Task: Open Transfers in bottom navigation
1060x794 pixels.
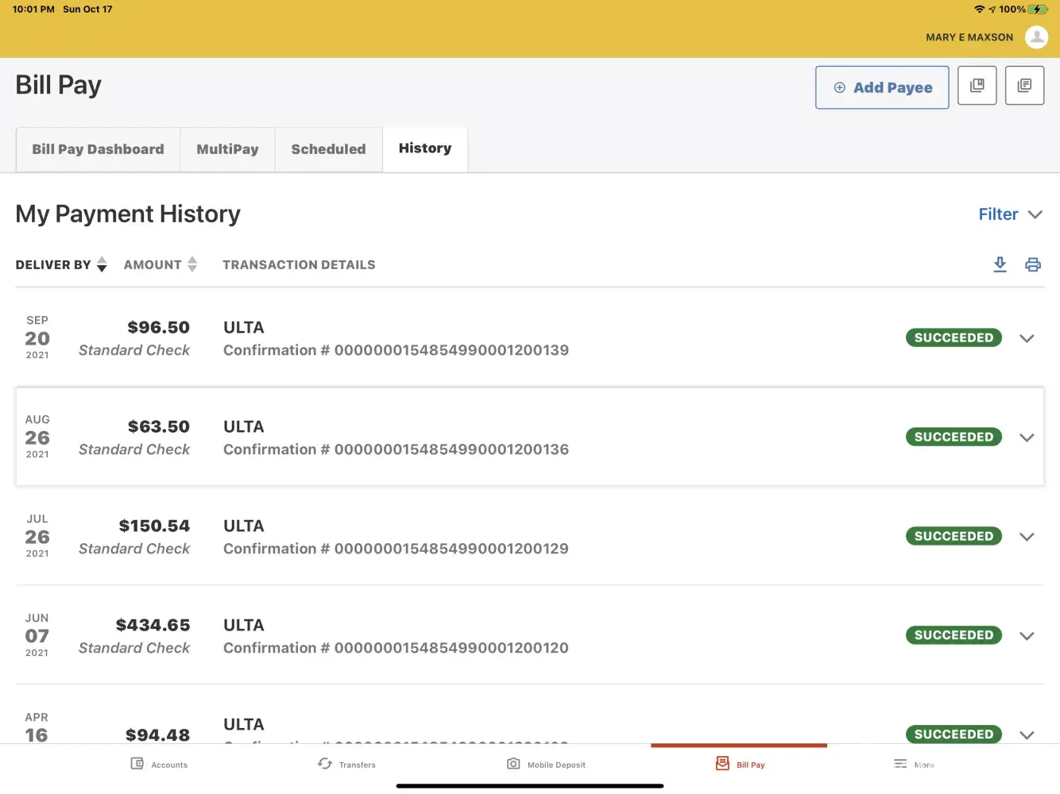Action: point(346,764)
